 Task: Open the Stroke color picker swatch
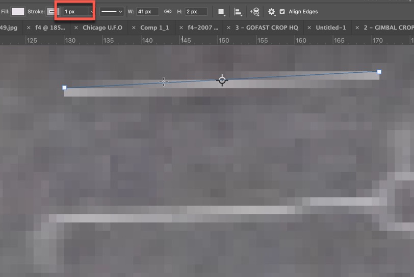[x=53, y=12]
